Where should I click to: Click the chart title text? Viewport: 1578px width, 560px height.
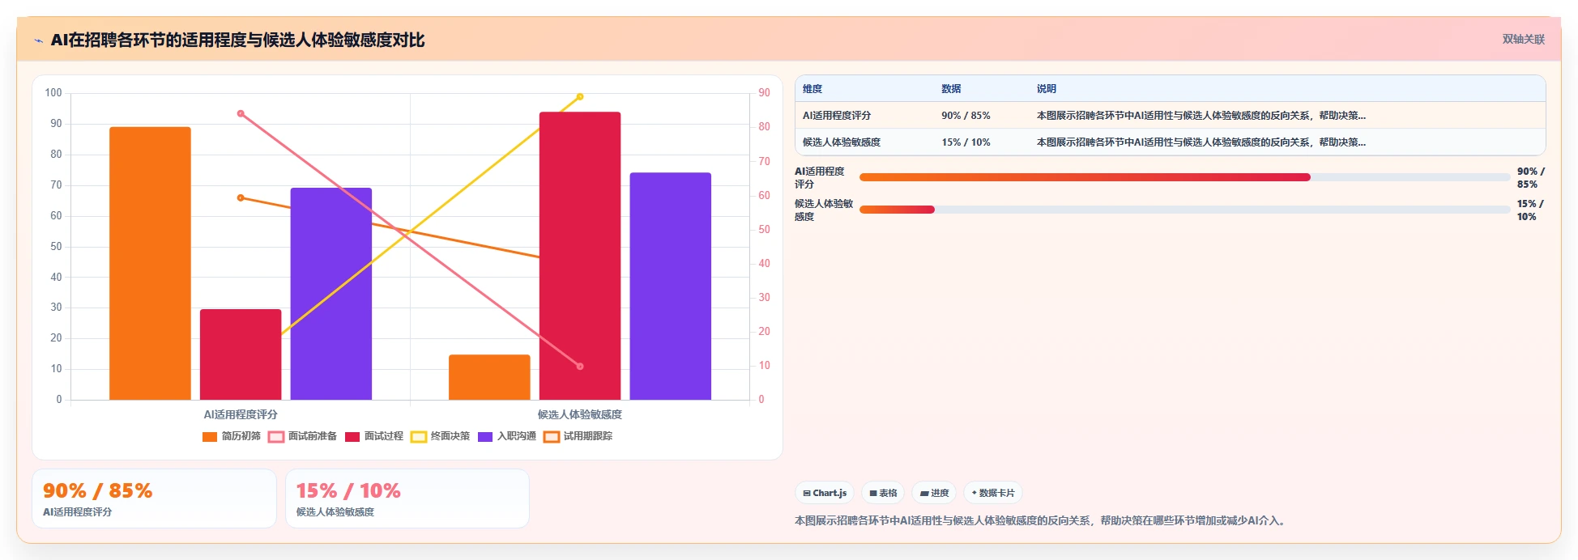coord(237,40)
